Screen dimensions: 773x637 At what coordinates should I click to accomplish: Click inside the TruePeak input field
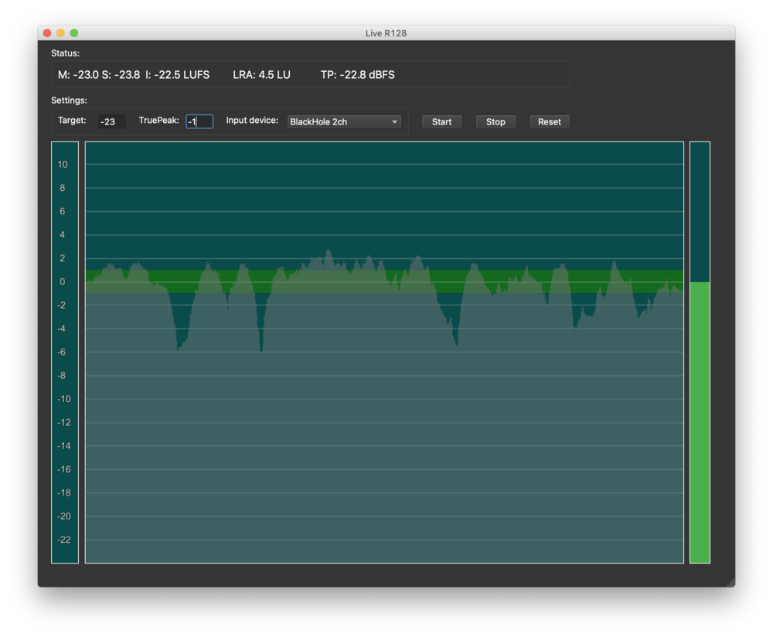tap(199, 122)
